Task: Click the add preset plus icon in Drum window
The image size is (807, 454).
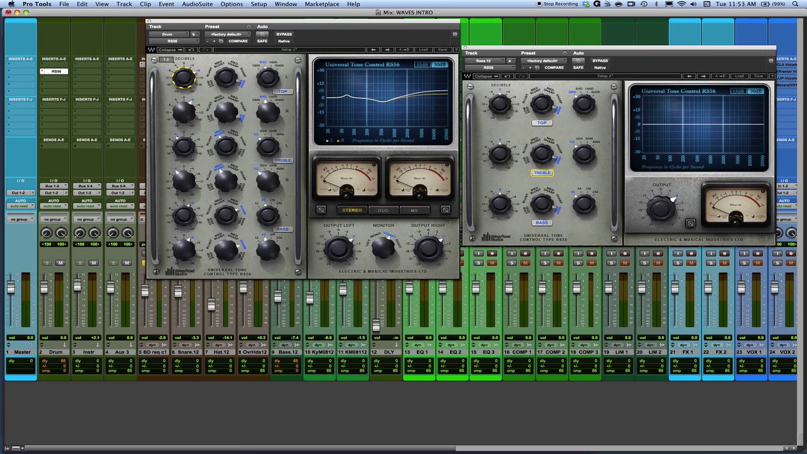Action: (x=214, y=41)
